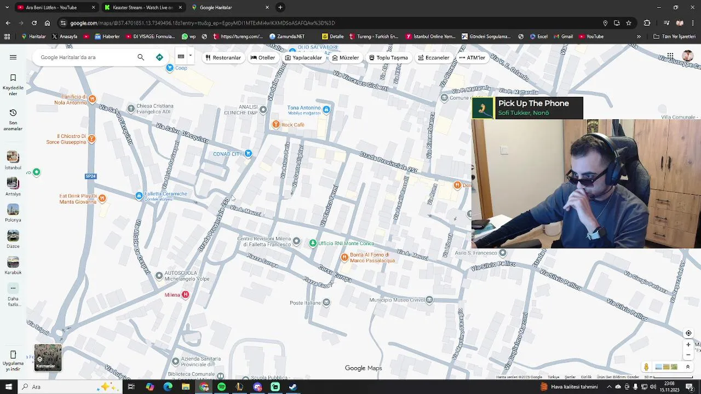Show hidden system tray icons
The image size is (701, 394).
(609, 387)
